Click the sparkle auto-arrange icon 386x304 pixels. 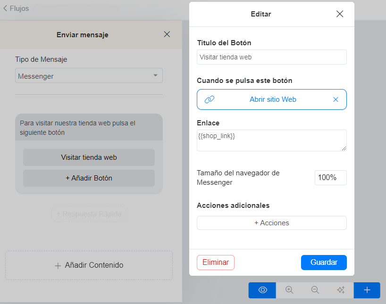(x=341, y=290)
